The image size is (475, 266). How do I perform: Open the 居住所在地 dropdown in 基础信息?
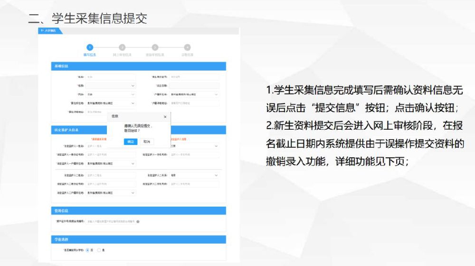111,103
